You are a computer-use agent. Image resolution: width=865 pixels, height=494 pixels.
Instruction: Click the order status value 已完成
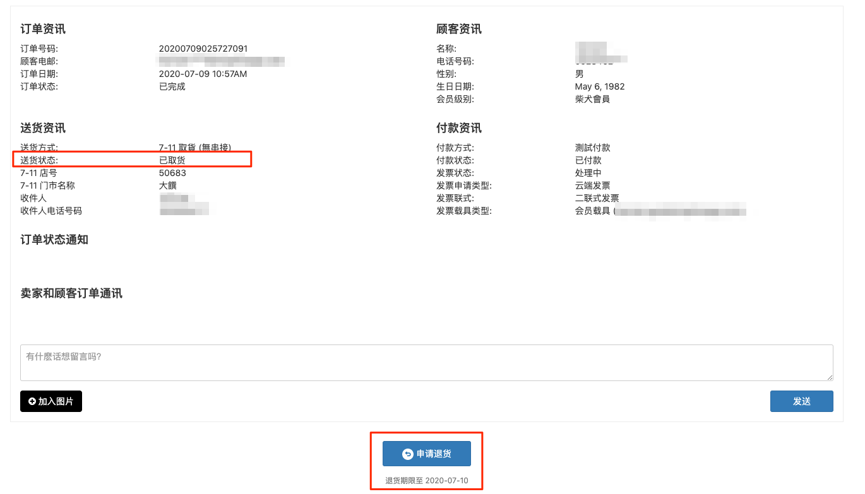click(x=172, y=86)
